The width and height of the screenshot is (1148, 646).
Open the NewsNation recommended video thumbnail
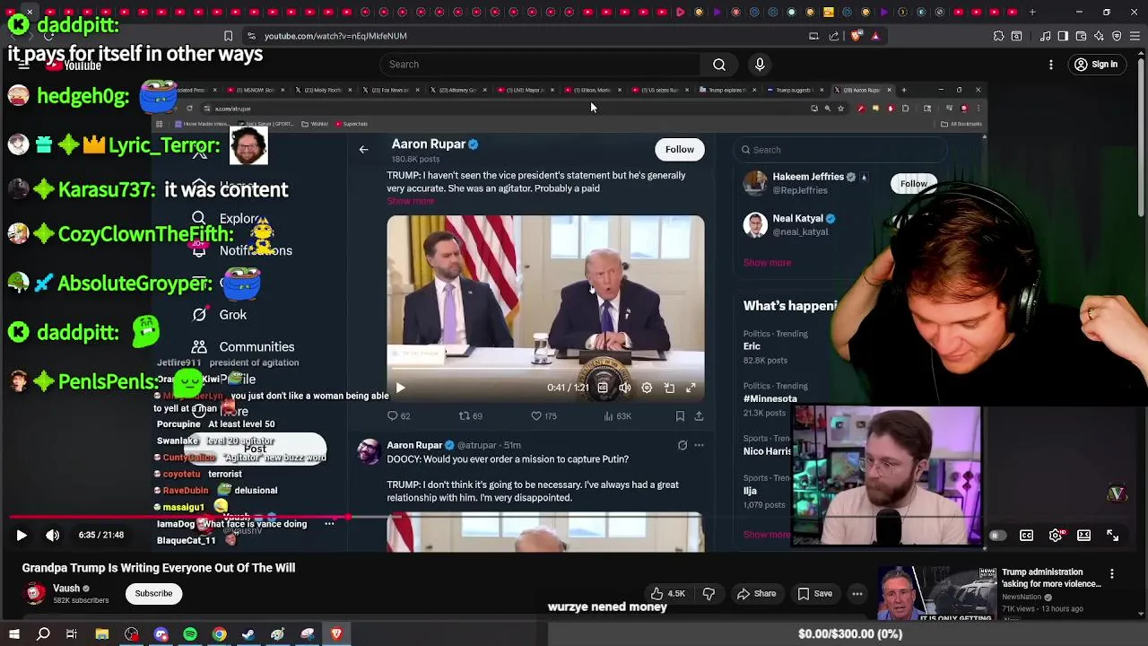[x=936, y=592]
